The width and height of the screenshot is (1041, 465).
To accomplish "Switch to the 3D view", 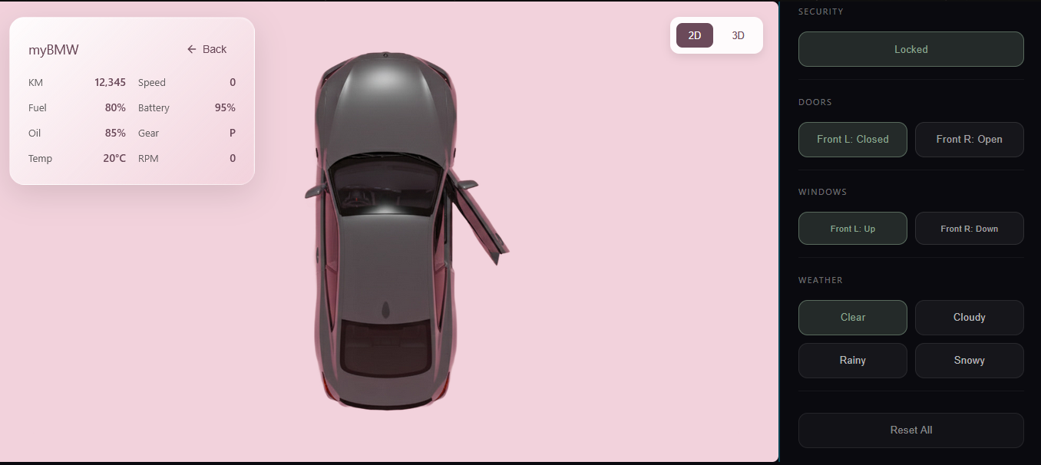I will pos(738,35).
